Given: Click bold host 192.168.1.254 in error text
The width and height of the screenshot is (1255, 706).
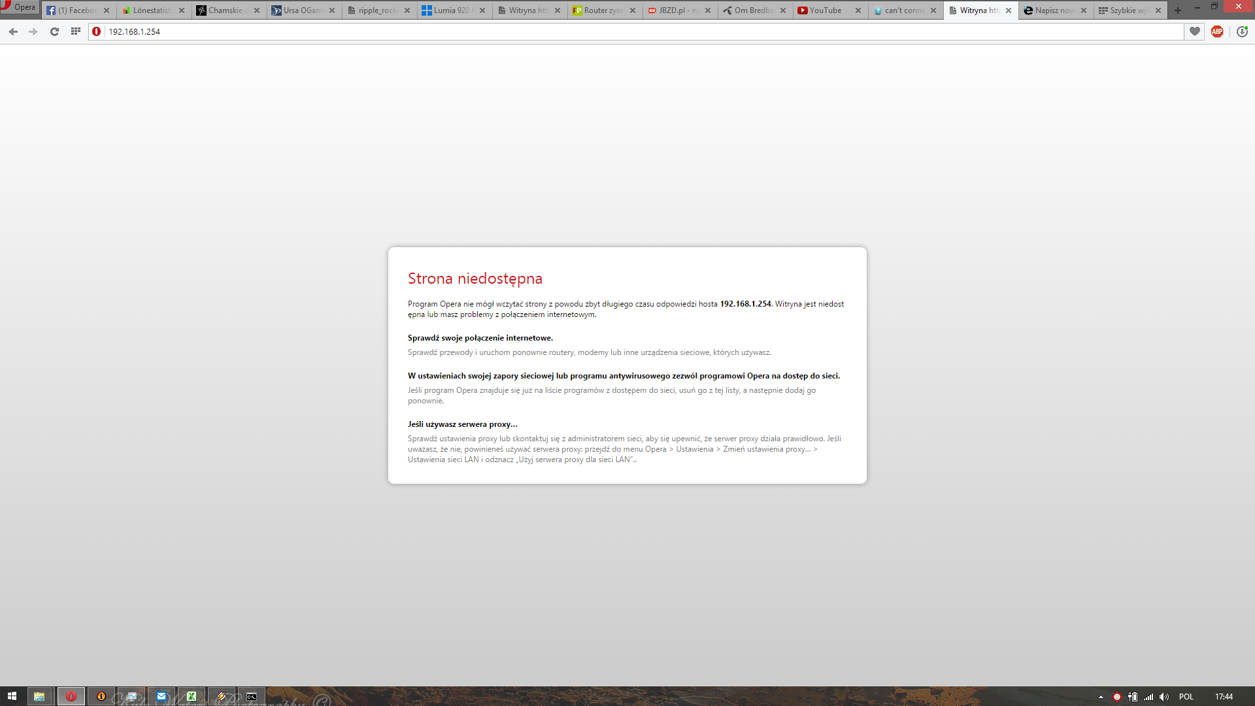Looking at the screenshot, I should pyautogui.click(x=745, y=304).
